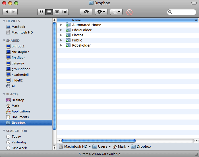Select the Automated Home folder
Viewport: 199px width, 157px height.
128,25
